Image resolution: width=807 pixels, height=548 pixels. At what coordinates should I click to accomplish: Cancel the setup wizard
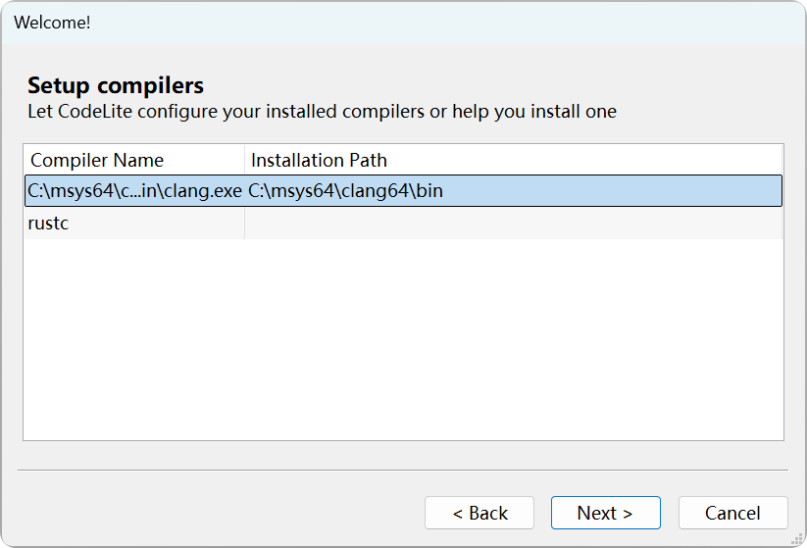tap(732, 513)
